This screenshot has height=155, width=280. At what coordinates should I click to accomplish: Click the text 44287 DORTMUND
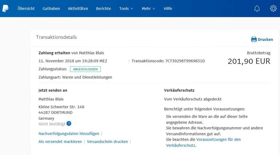pyautogui.click(x=56, y=113)
